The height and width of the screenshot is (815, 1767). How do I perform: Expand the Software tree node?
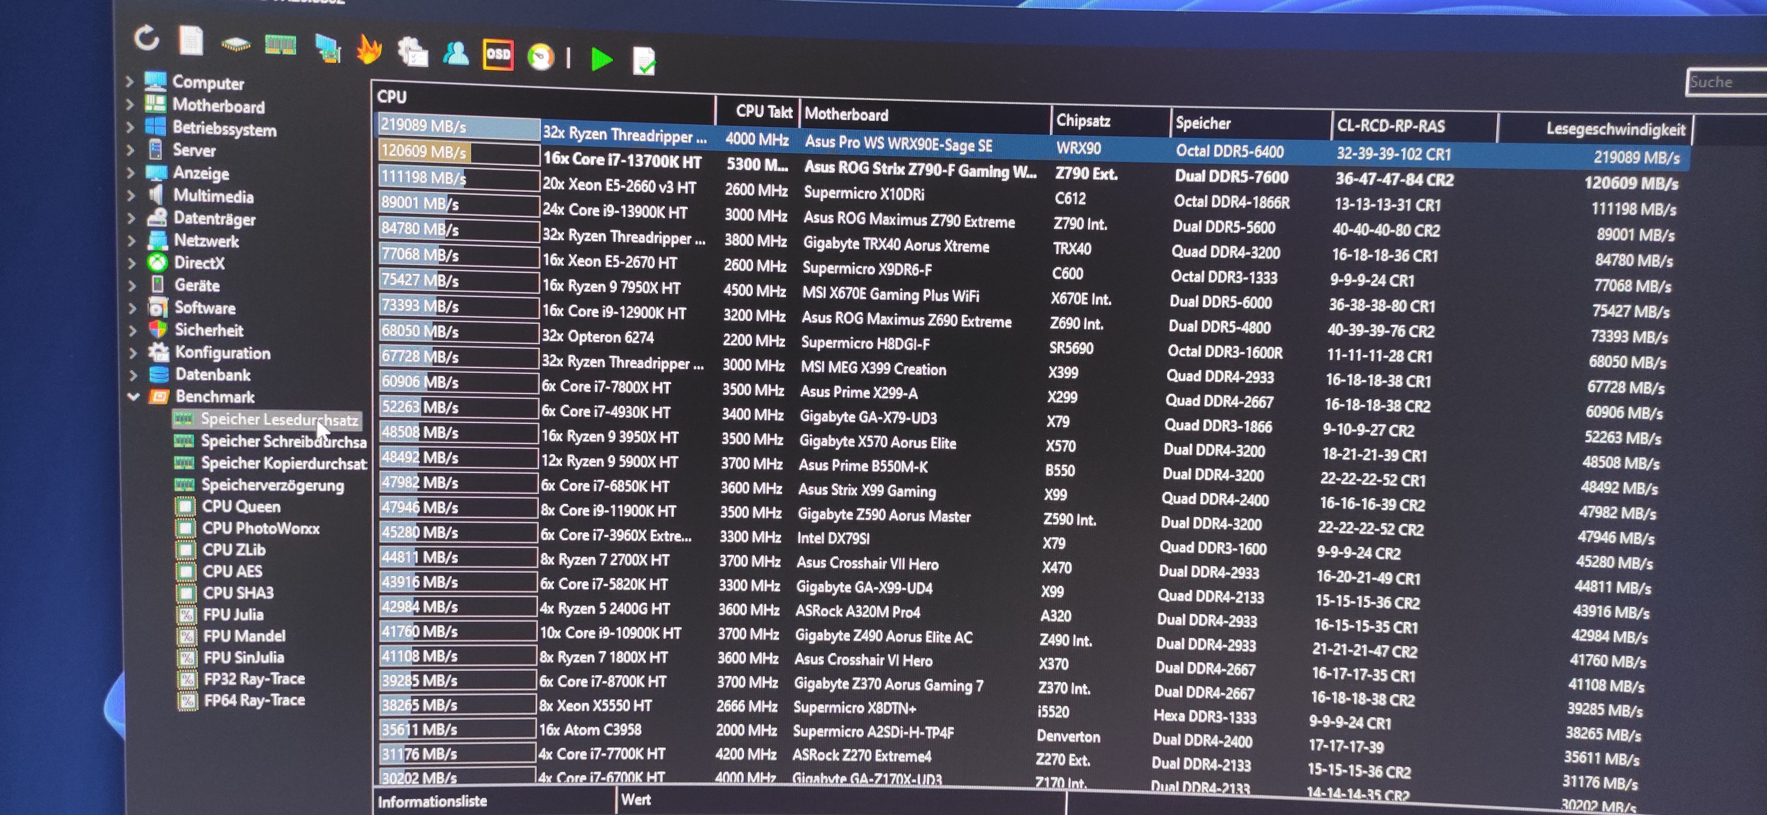[133, 308]
